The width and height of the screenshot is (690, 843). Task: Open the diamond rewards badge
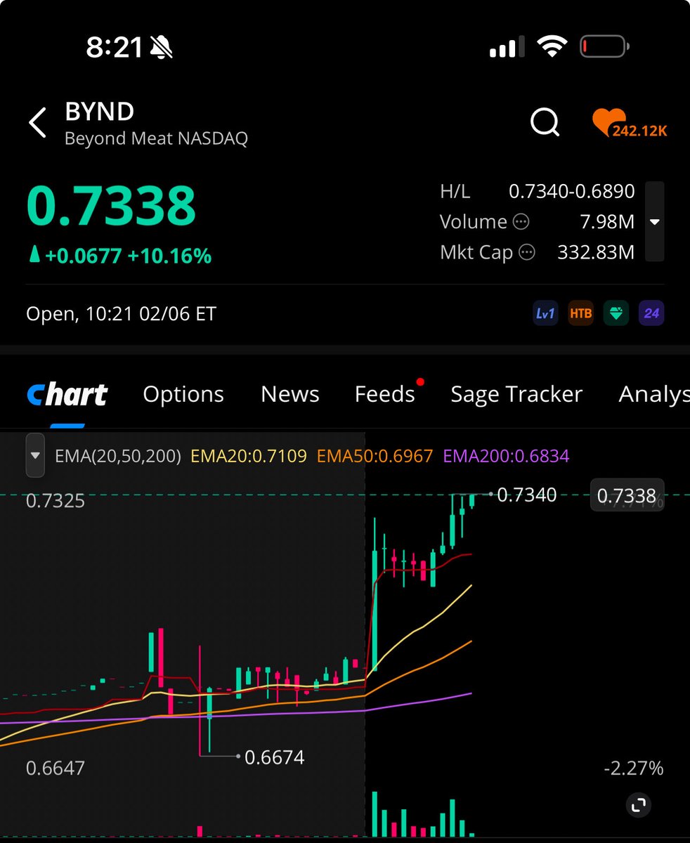pyautogui.click(x=616, y=313)
